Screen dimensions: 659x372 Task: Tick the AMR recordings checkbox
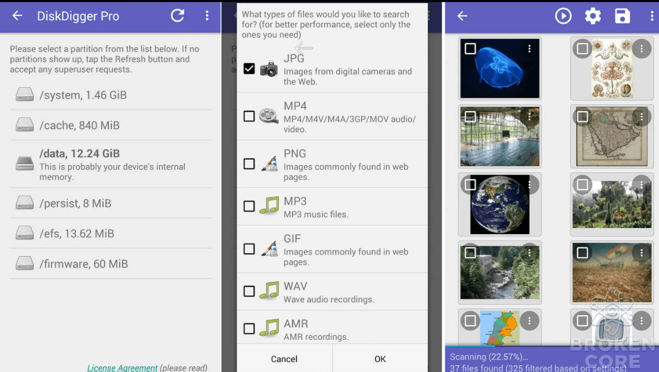(x=249, y=329)
